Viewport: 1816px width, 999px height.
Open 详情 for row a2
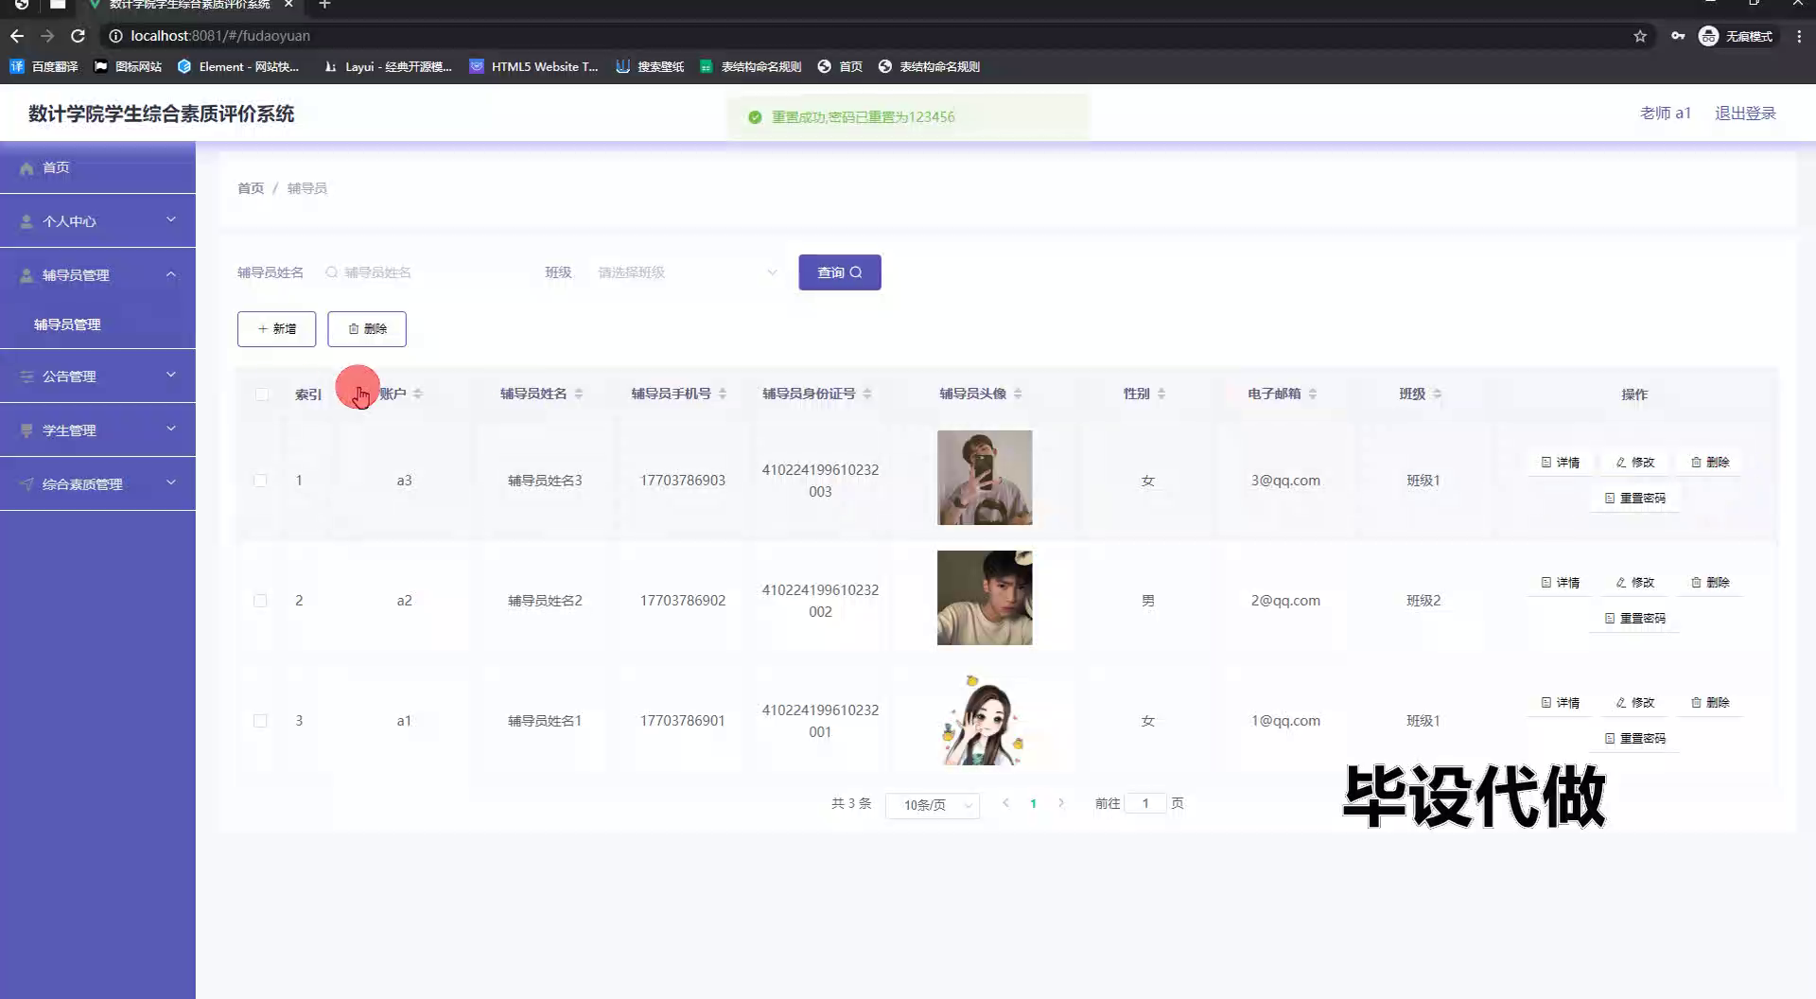[1561, 583]
